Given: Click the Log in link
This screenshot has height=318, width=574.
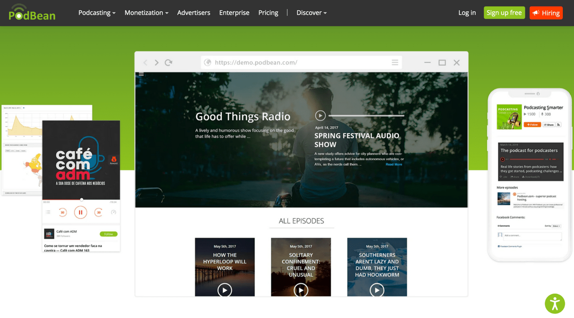Looking at the screenshot, I should [x=467, y=13].
